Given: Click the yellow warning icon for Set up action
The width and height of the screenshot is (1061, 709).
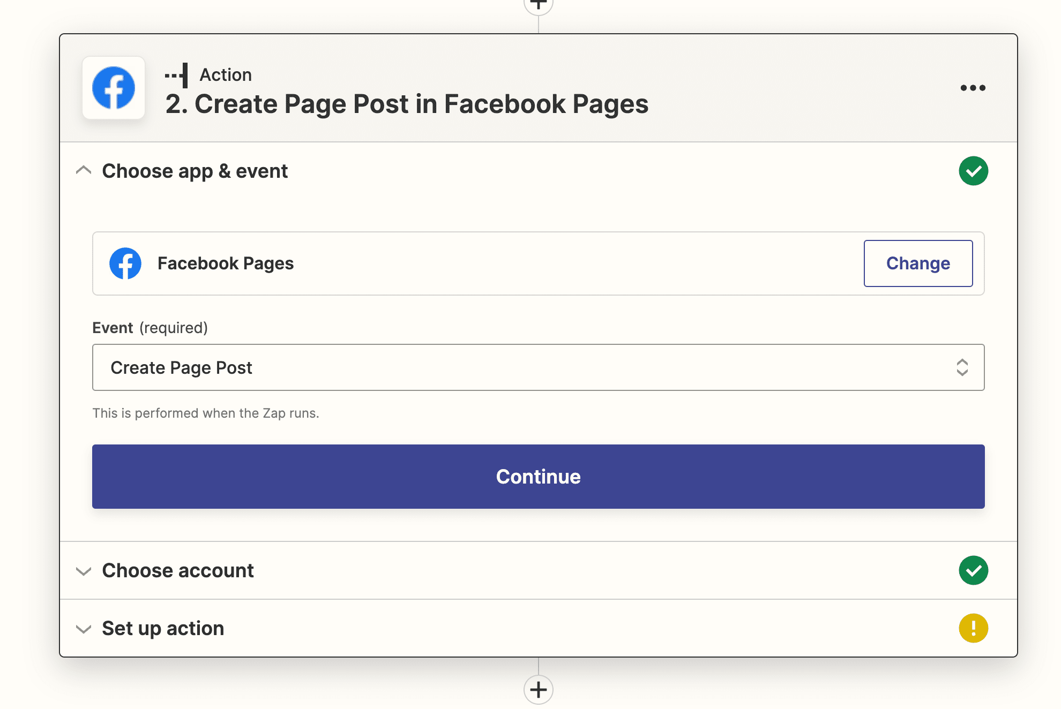Looking at the screenshot, I should 973,628.
